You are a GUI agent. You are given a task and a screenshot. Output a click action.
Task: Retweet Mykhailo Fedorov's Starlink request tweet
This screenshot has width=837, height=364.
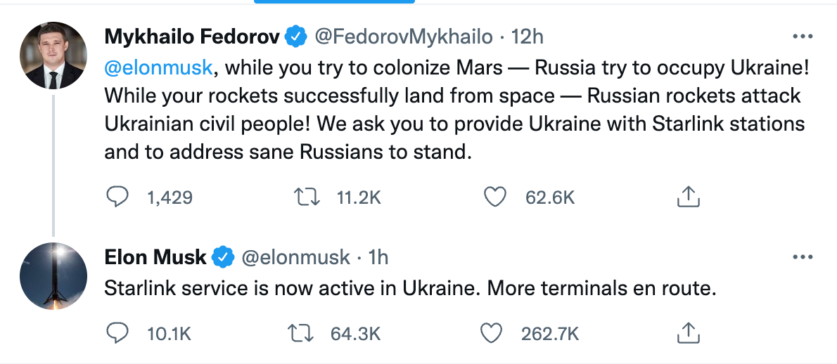[307, 197]
